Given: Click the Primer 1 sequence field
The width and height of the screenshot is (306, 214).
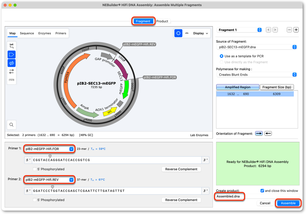Looking at the screenshot, I should click(x=117, y=160).
